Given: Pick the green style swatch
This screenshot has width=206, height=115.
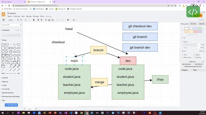Looking at the screenshot, I should pyautogui.click(x=200, y=28).
